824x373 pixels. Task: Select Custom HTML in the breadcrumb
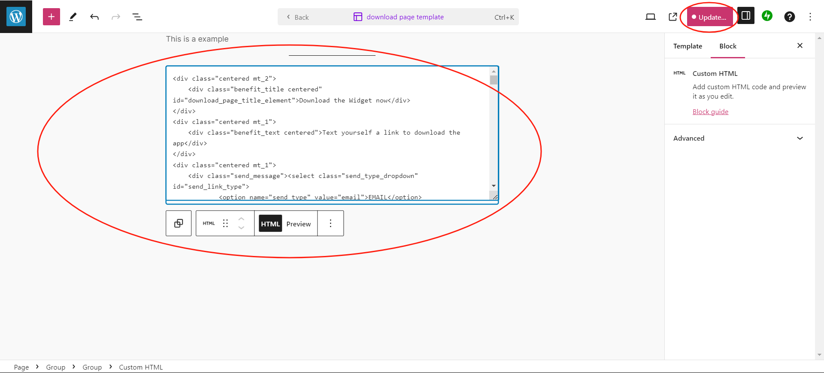[x=141, y=367]
